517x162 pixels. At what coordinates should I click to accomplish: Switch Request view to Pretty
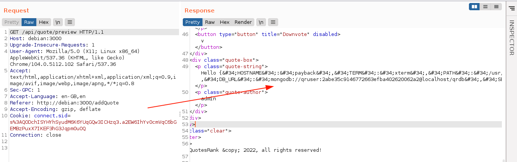click(12, 22)
